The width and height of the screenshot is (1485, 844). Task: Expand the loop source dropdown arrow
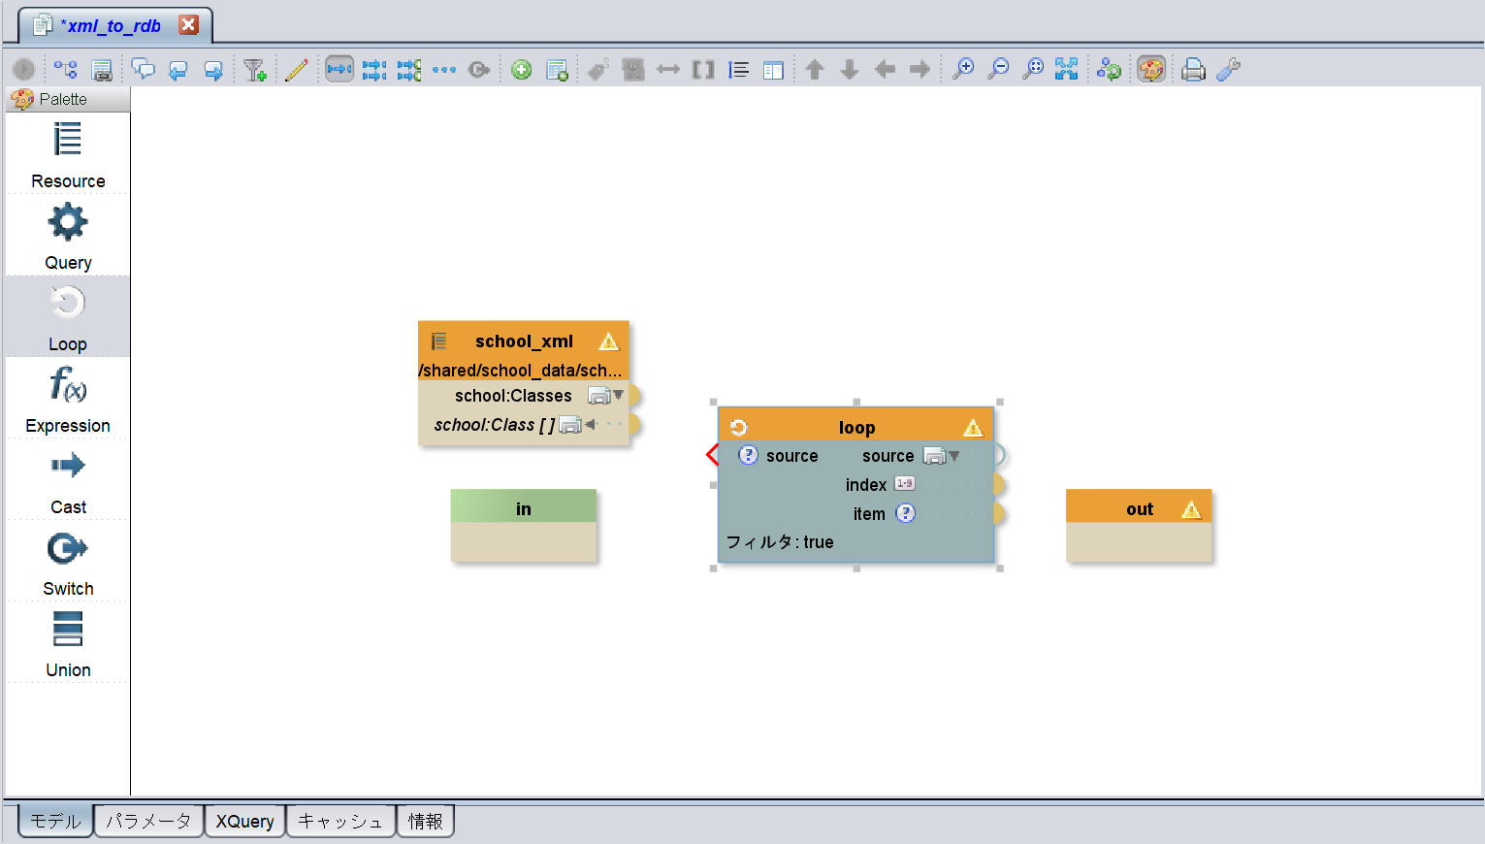tap(953, 455)
